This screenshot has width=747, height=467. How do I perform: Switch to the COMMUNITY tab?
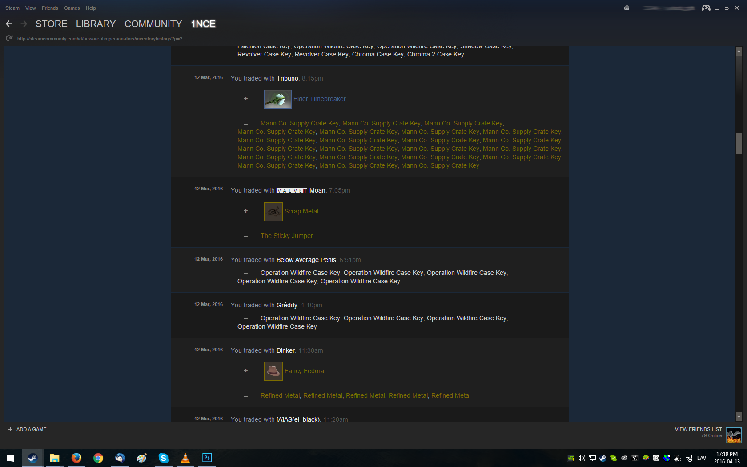point(153,24)
